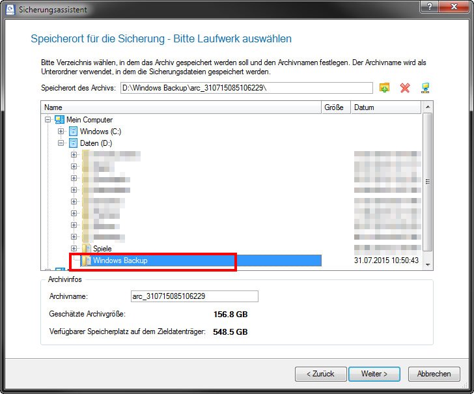Continue with the Weiter button
Image resolution: width=474 pixels, height=394 pixels.
tap(374, 374)
